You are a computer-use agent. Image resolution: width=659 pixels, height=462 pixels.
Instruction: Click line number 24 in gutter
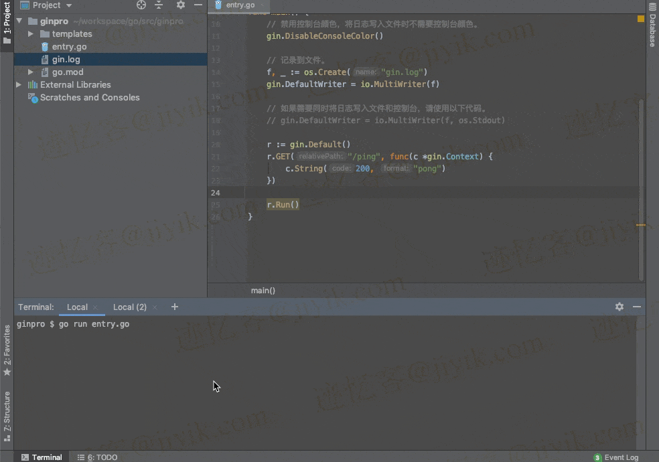click(215, 193)
